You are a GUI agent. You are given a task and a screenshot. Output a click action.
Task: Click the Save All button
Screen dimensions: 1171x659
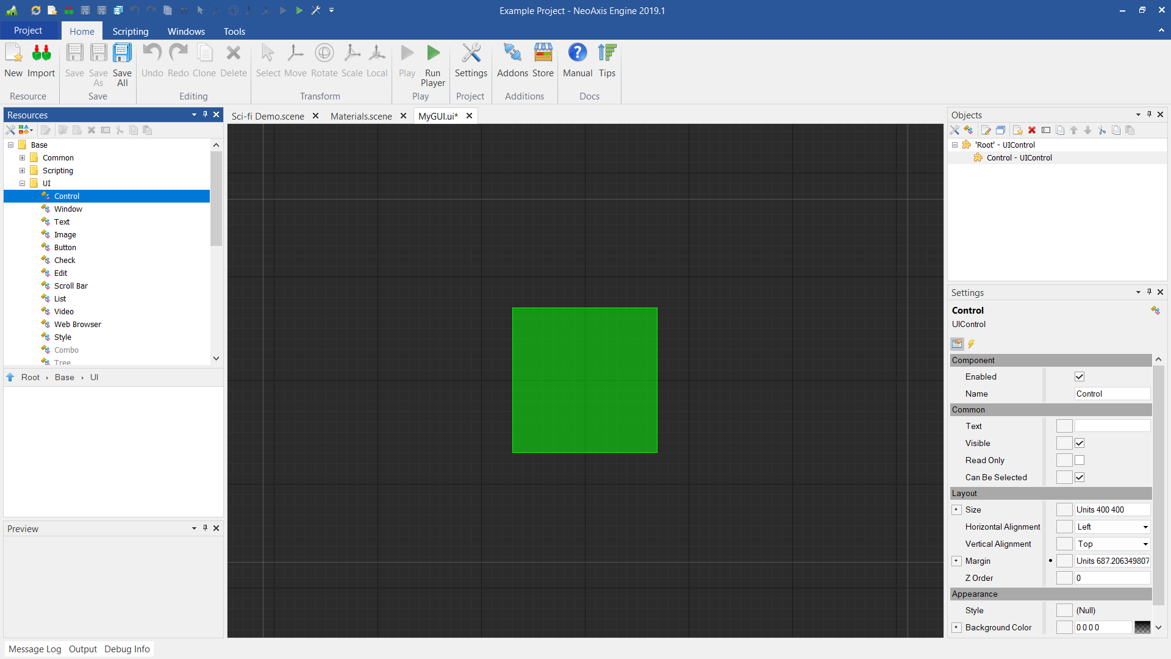click(x=122, y=61)
